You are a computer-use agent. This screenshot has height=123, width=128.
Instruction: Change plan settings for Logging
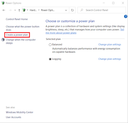click(x=110, y=59)
